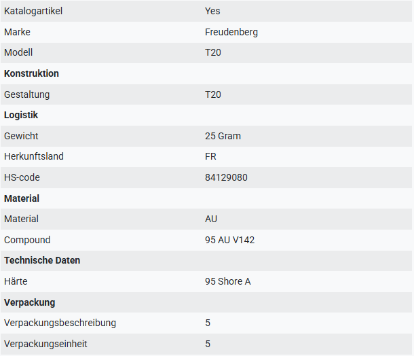Viewport: 414px width, 356px height.
Task: Select the Yes value for Katalogartikel
Action: tap(212, 11)
